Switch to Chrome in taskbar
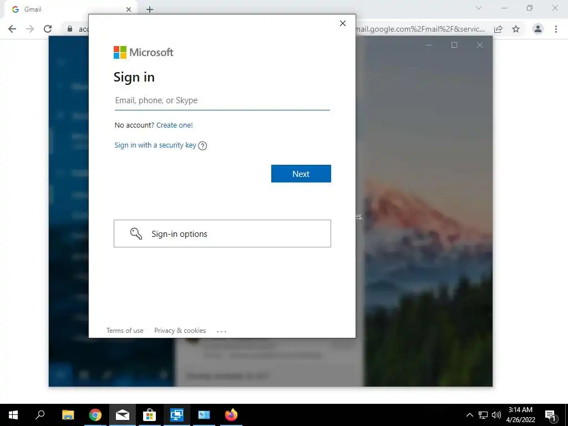This screenshot has width=568, height=426. 95,415
